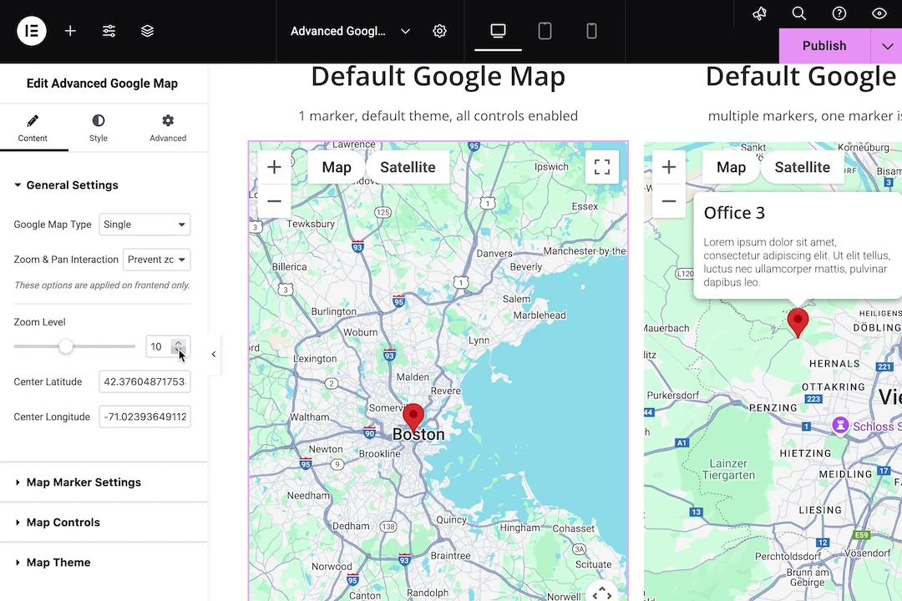Click the Publish button
This screenshot has width=902, height=601.
pos(824,46)
